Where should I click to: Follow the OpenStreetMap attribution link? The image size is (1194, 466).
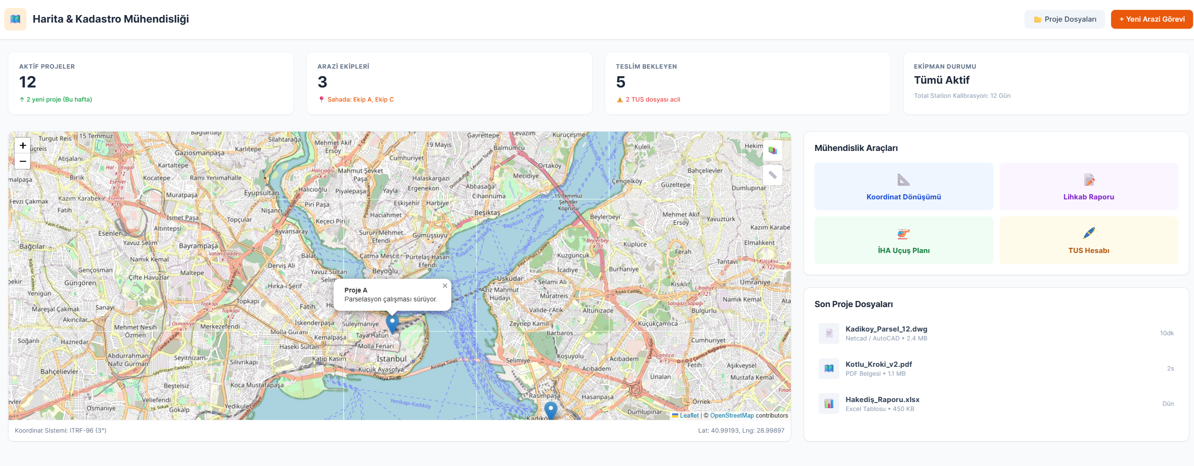pyautogui.click(x=731, y=416)
